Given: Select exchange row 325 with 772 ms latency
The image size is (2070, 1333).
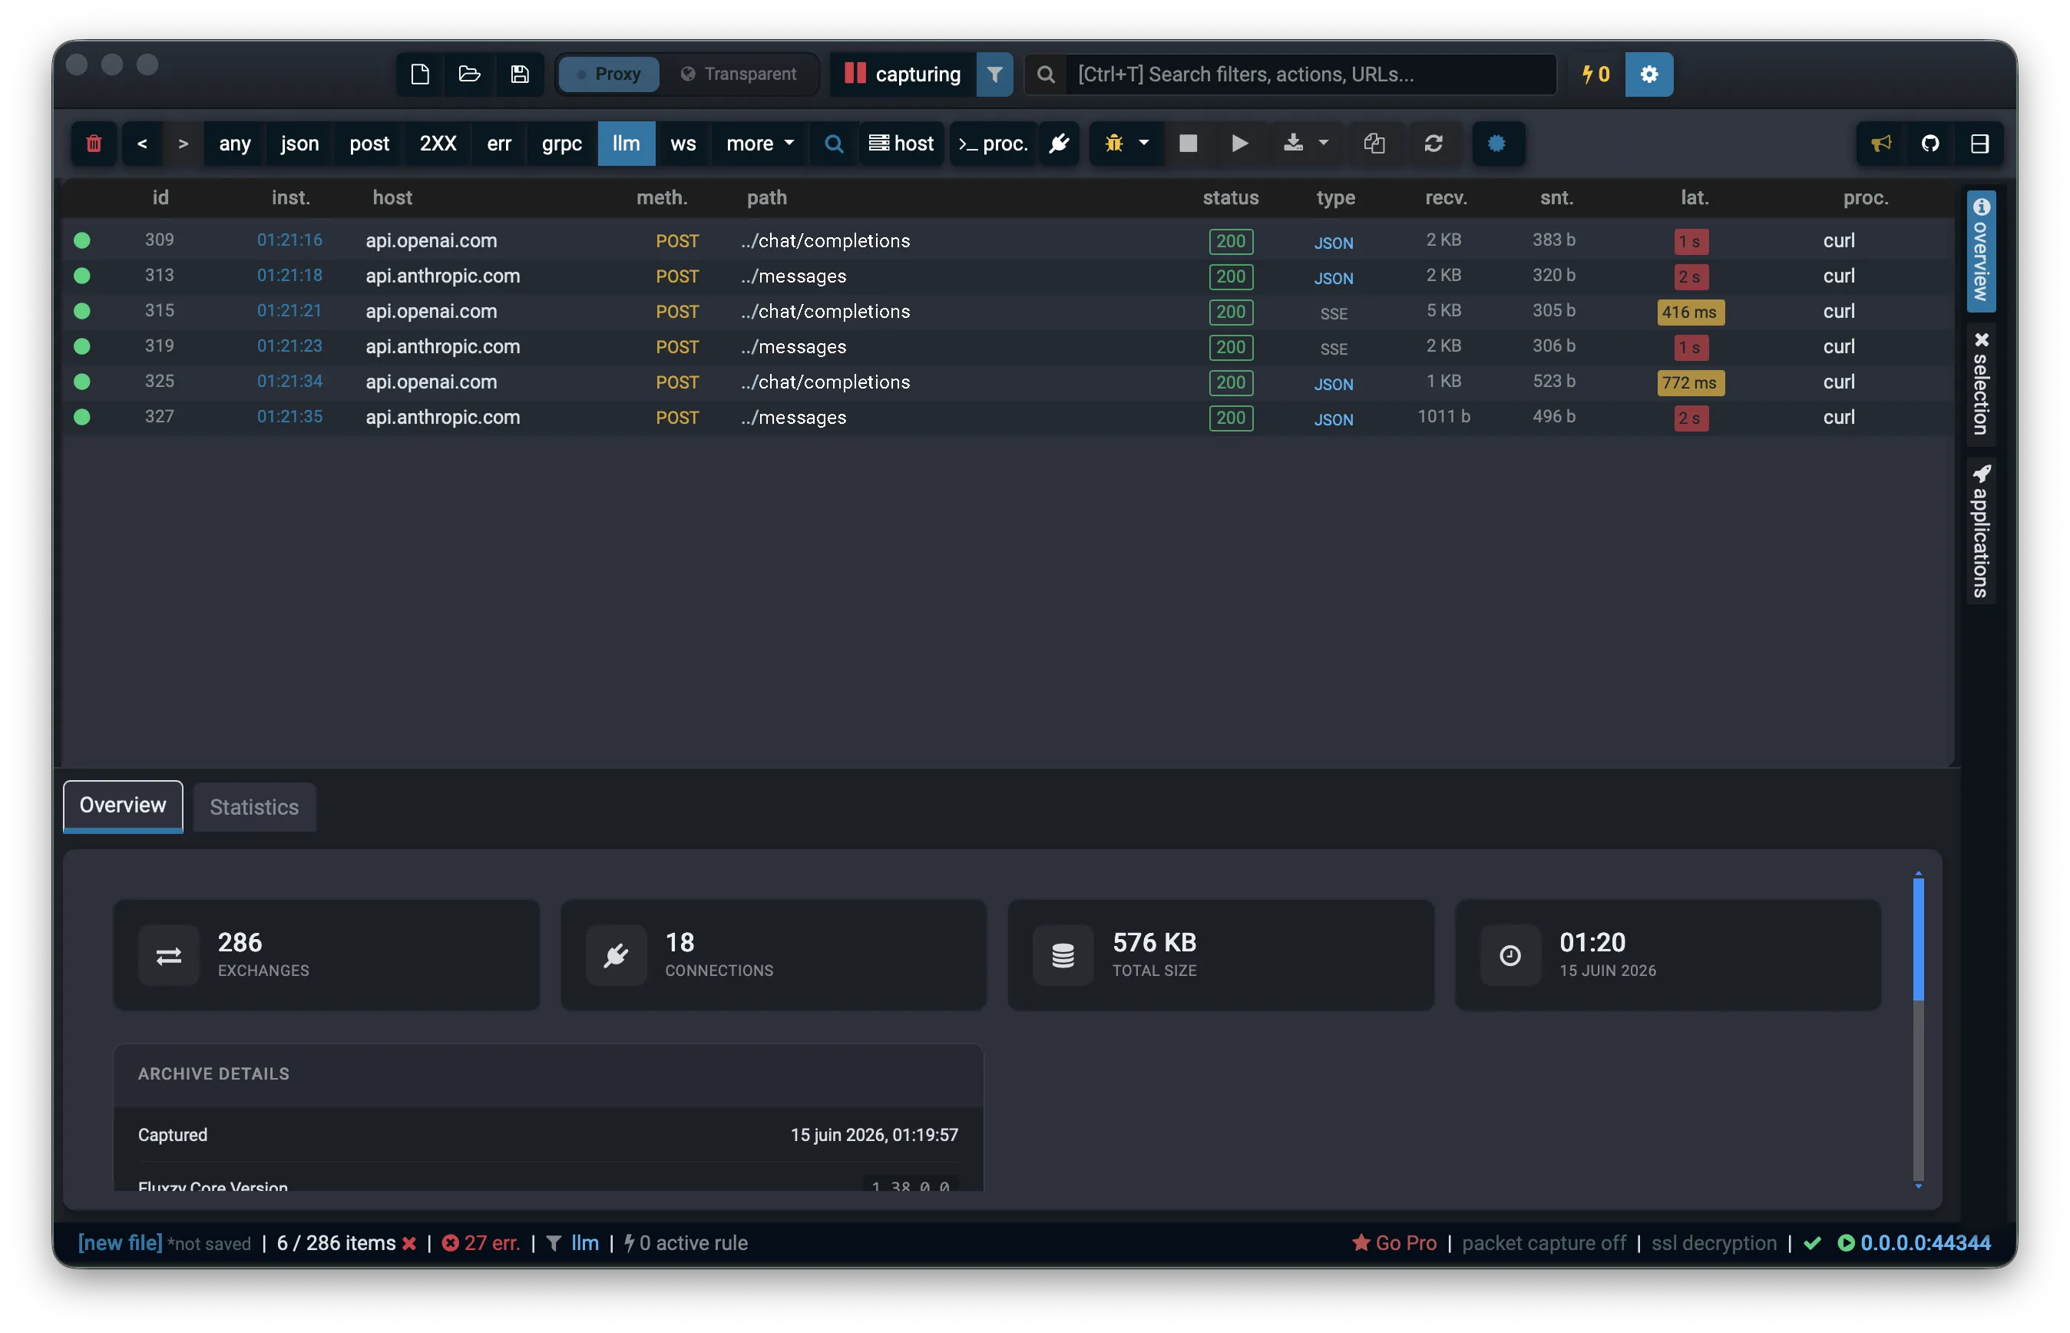Looking at the screenshot, I should pos(1007,382).
